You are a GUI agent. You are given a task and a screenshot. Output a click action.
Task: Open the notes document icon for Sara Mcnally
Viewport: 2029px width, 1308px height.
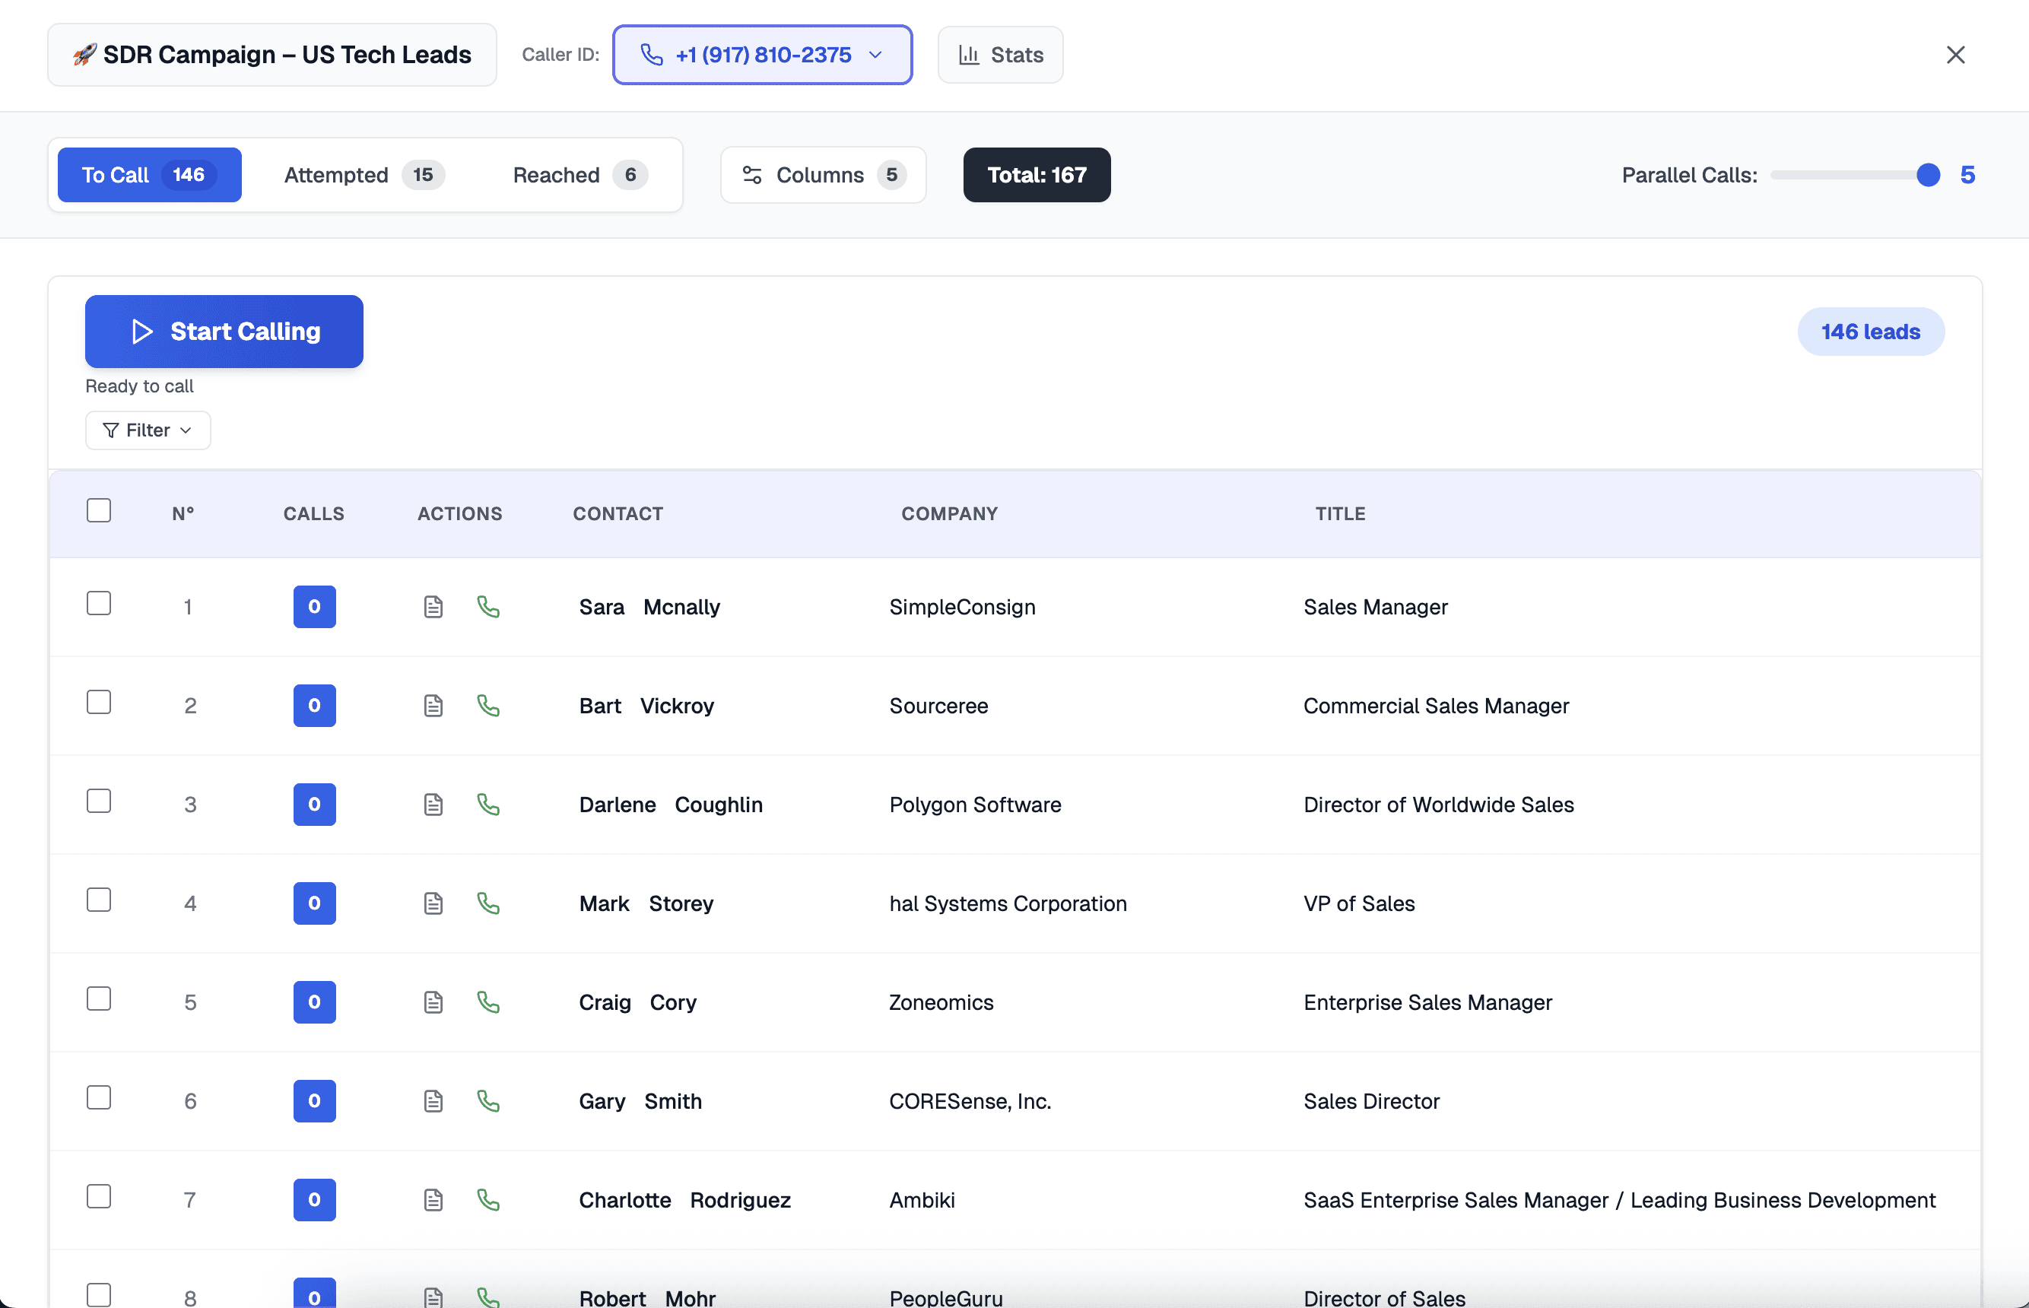click(433, 606)
